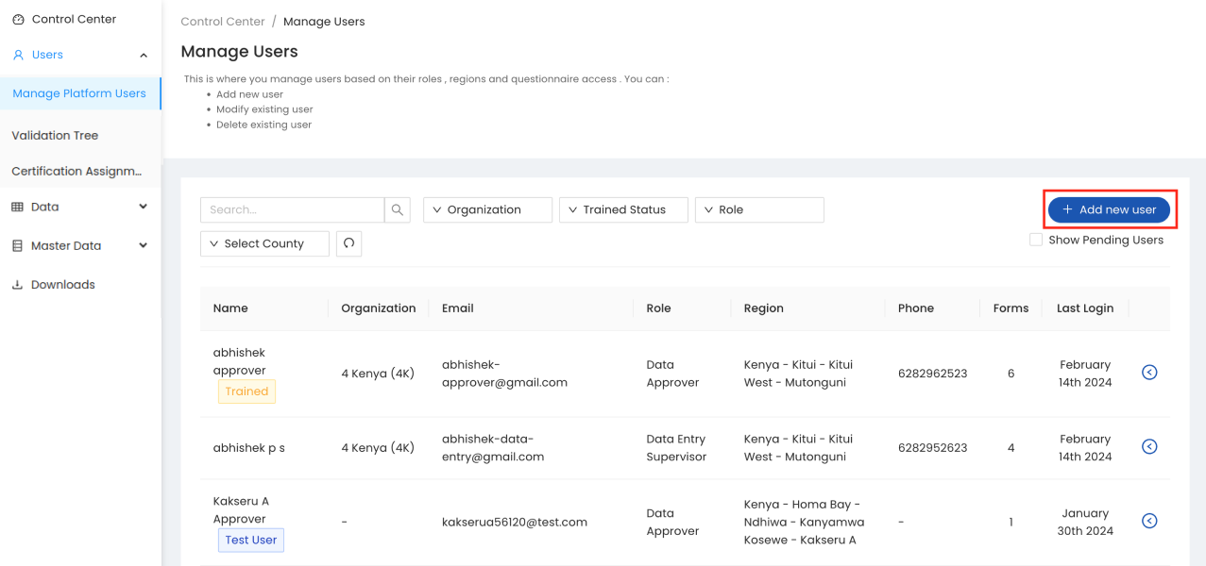Open row actions arrow for abhishek p s
The height and width of the screenshot is (566, 1206).
[x=1149, y=447]
